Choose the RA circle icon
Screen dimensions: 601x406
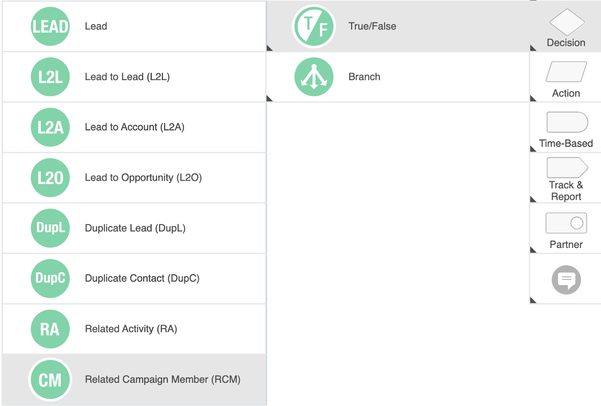coord(50,329)
